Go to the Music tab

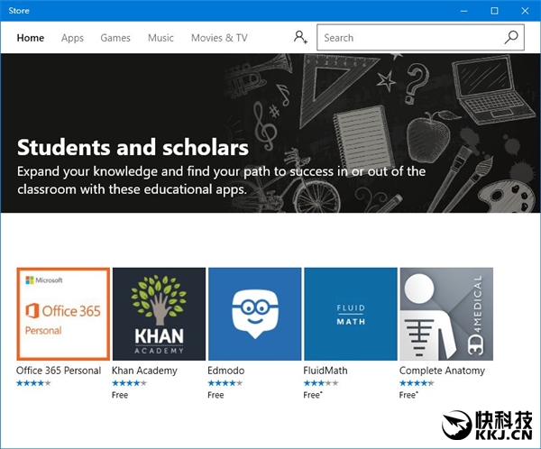pos(160,38)
